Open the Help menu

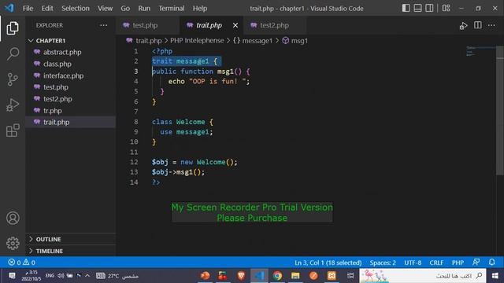(199, 9)
